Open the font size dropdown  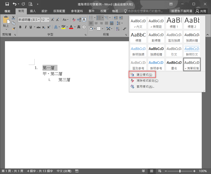48,20
